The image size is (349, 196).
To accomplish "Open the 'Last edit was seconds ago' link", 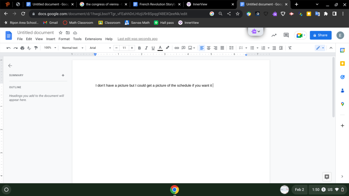I will (x=137, y=39).
